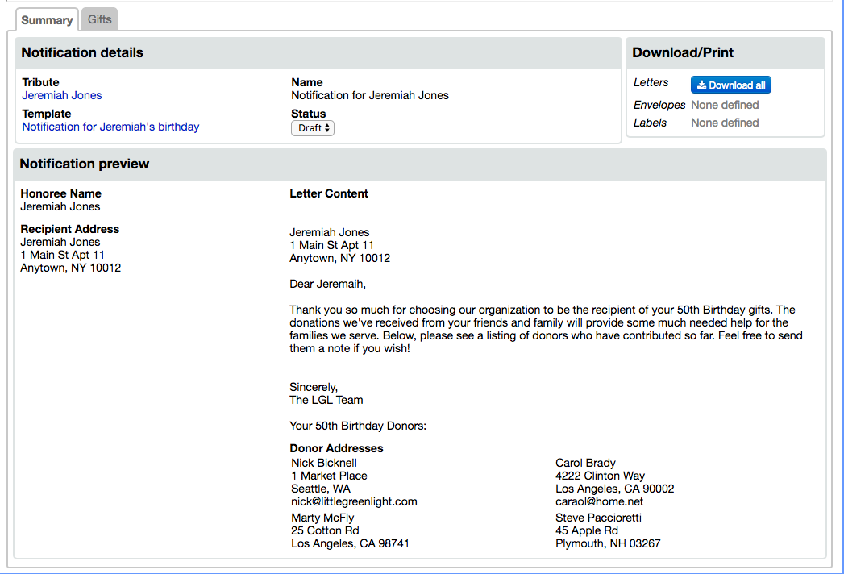The image size is (844, 574).
Task: Open the Gifts tab
Action: pyautogui.click(x=100, y=19)
